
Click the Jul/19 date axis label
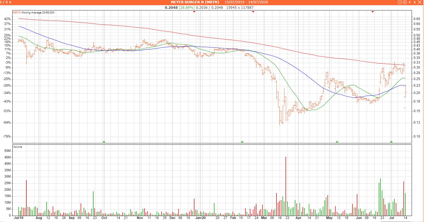[x=18, y=218]
